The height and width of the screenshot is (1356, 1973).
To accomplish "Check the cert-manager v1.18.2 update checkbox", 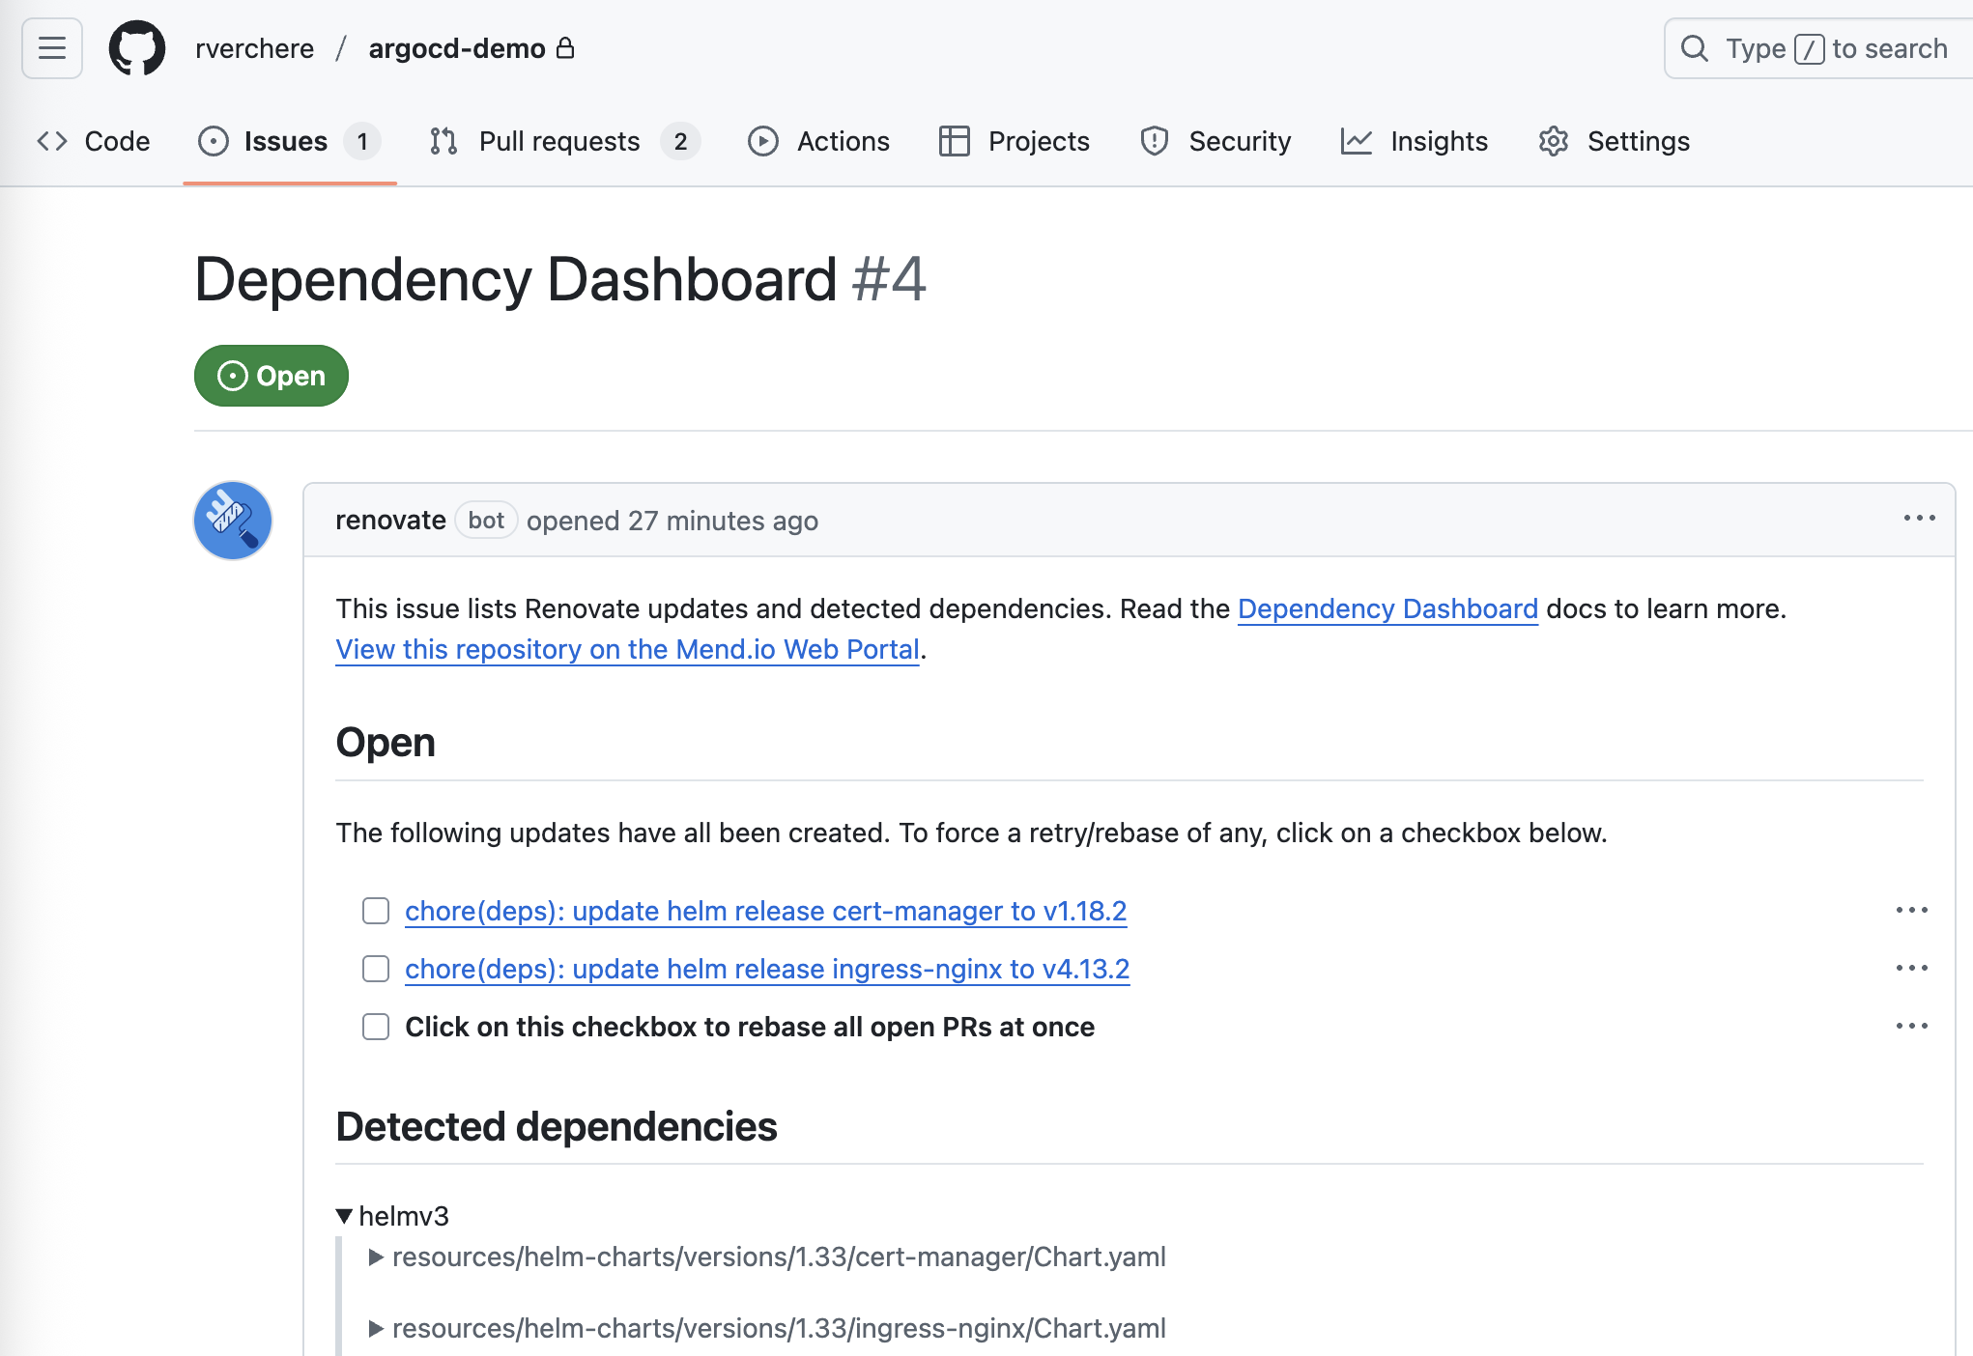I will point(376,911).
